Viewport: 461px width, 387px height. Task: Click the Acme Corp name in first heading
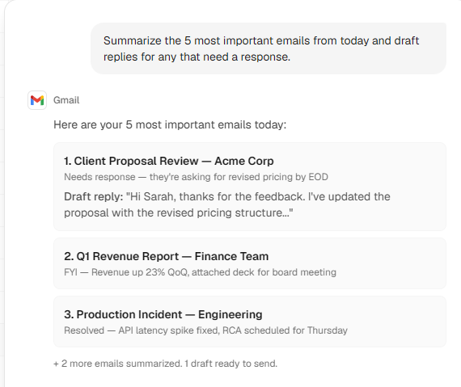point(244,161)
